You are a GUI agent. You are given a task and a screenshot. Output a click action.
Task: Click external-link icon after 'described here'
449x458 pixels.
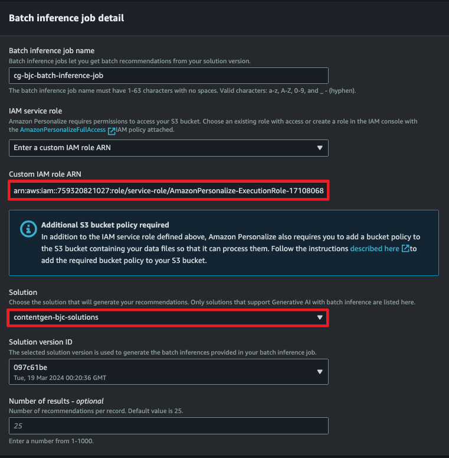405,248
